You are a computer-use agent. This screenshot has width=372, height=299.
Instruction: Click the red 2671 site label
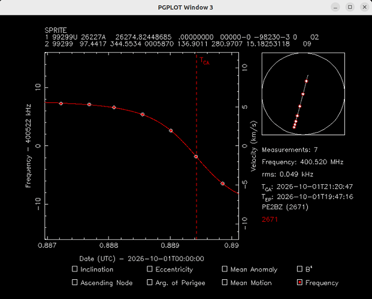coord(270,219)
